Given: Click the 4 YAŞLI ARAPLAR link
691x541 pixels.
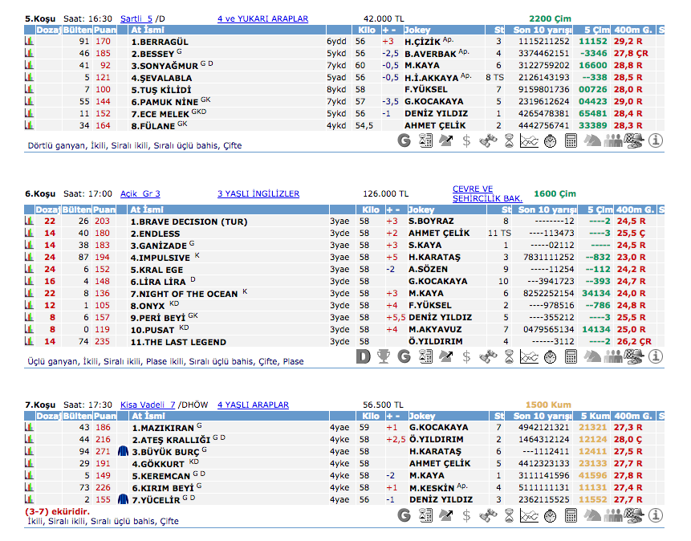Looking at the screenshot, I should [x=253, y=405].
